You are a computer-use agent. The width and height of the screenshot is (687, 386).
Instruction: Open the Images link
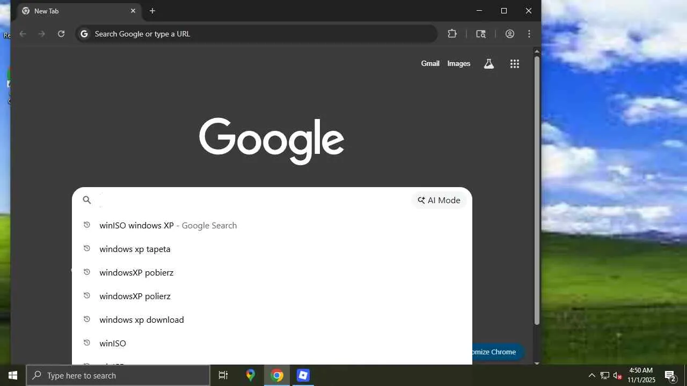pyautogui.click(x=459, y=64)
